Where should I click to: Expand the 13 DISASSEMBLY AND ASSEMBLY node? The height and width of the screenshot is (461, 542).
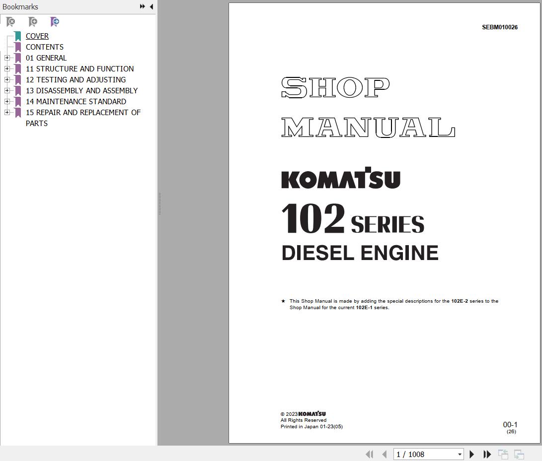tap(7, 90)
